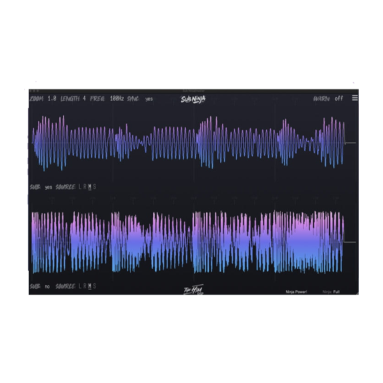Select source S for lower waveform
Screen dimensions: 383x383
tap(94, 286)
